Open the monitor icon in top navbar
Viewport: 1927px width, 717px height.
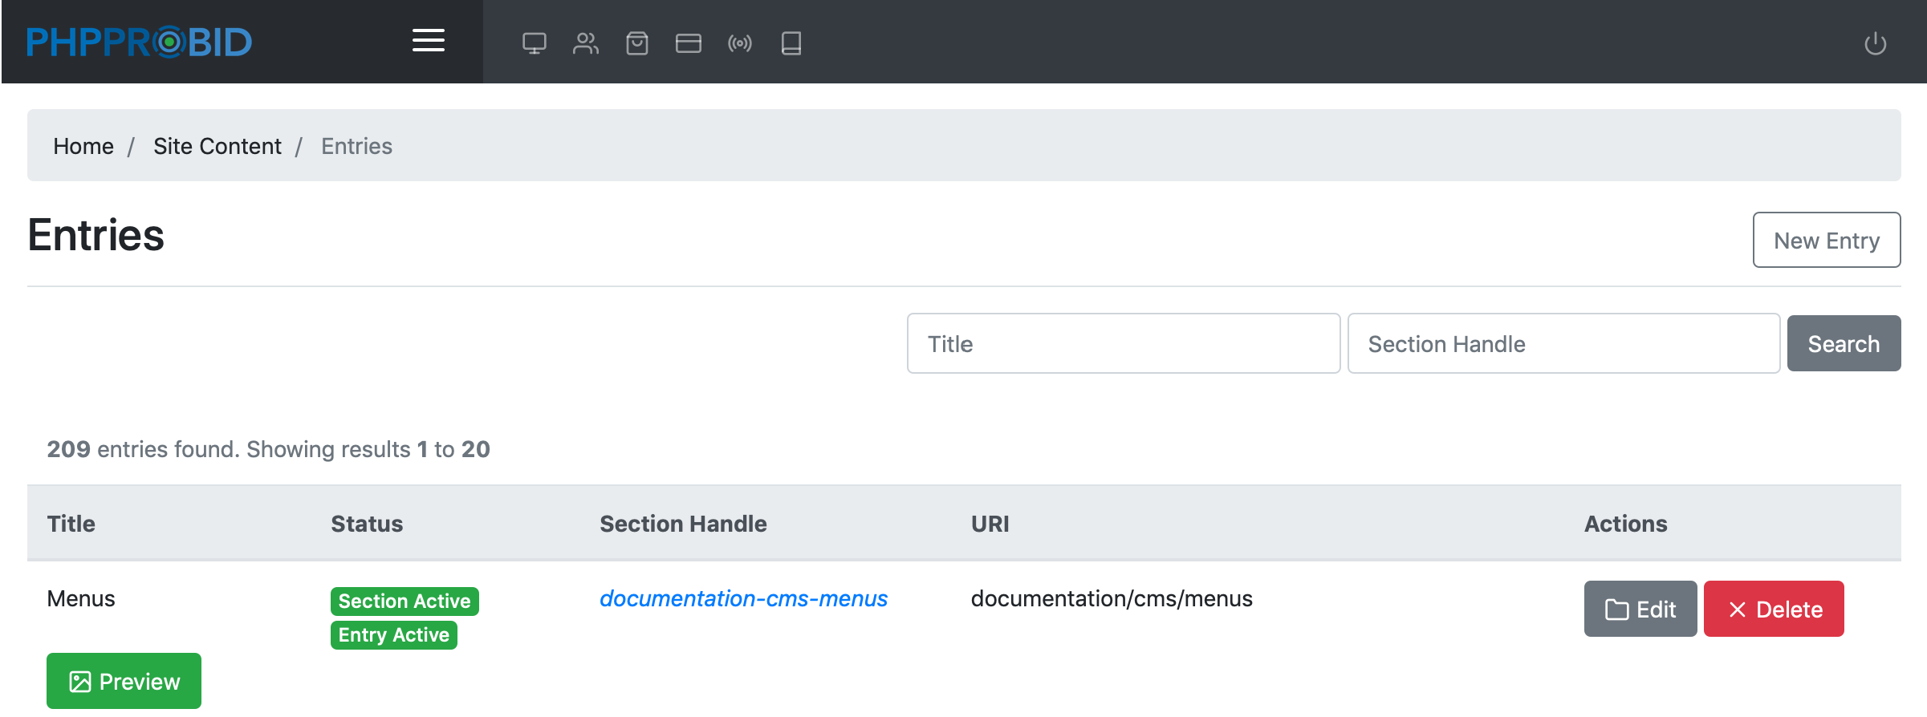coord(534,43)
